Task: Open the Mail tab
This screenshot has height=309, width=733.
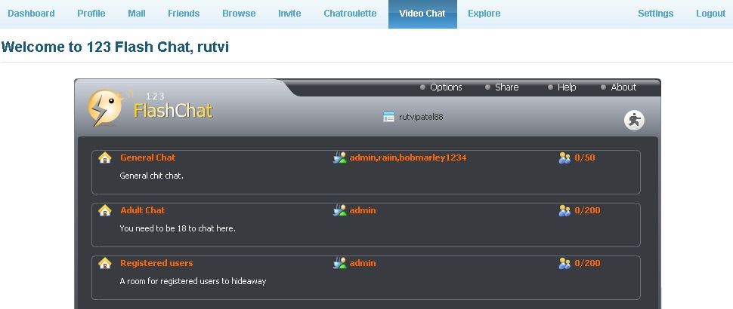Action: tap(137, 14)
